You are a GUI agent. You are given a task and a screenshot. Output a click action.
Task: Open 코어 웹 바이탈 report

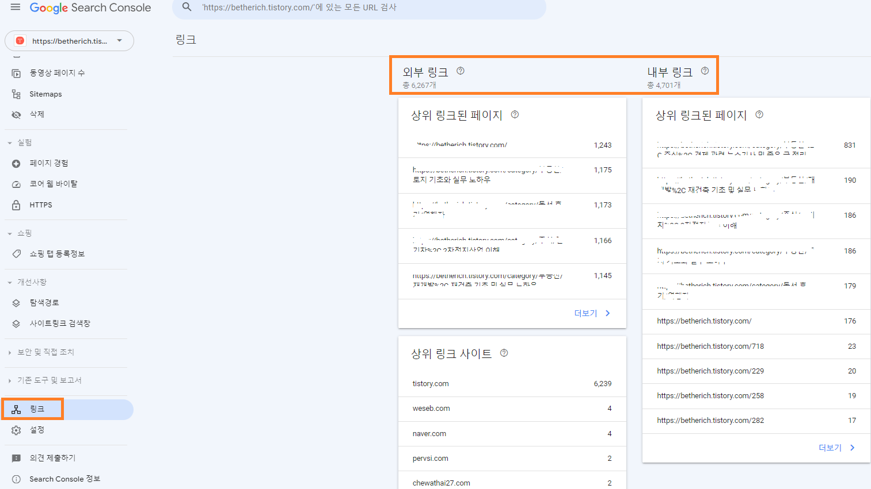pyautogui.click(x=54, y=184)
